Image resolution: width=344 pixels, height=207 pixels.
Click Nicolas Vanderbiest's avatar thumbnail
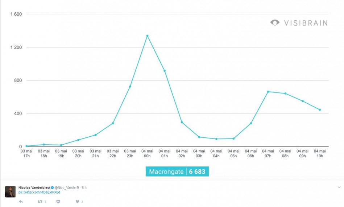[10, 192]
